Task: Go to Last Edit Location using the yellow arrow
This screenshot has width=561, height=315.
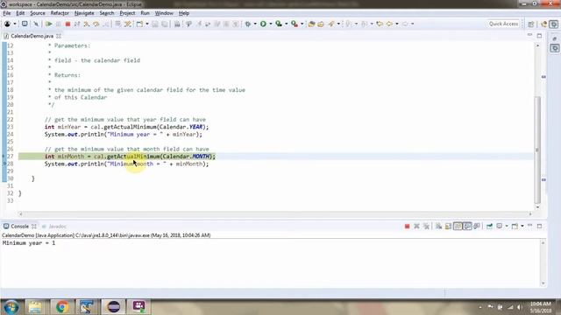Action: (x=380, y=24)
